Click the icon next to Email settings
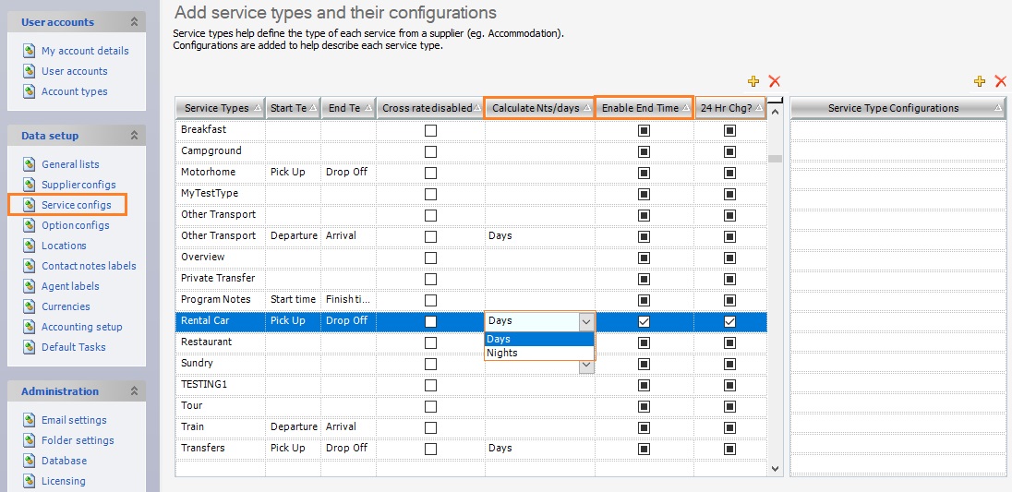1012x492 pixels. pos(30,420)
